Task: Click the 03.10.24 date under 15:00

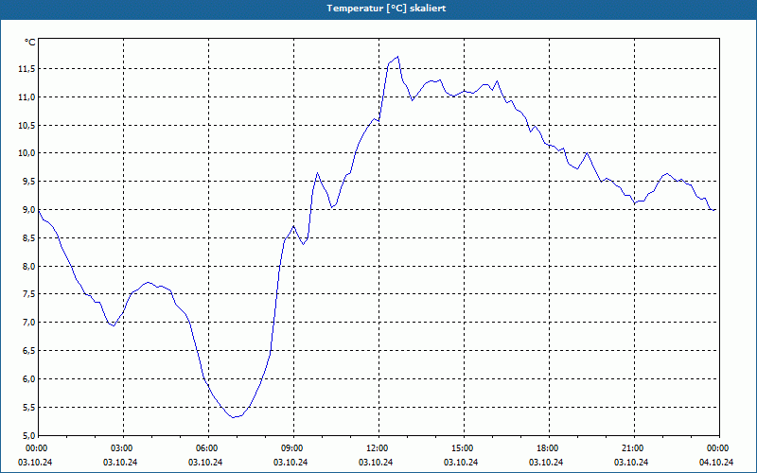Action: pyautogui.click(x=461, y=463)
